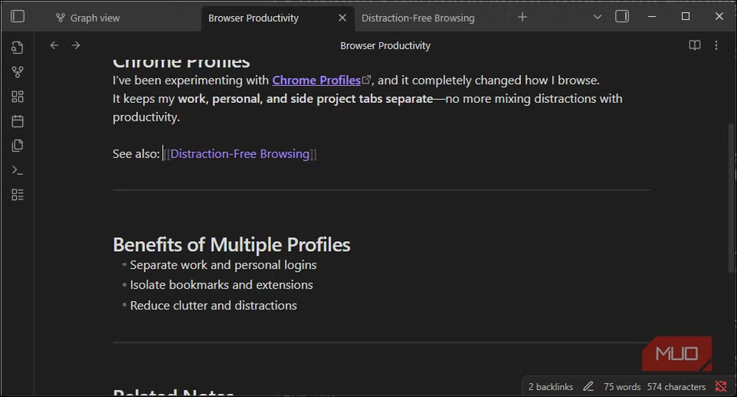This screenshot has width=737, height=397.
Task: Open graph view from the ribbon icon
Action: 18,72
